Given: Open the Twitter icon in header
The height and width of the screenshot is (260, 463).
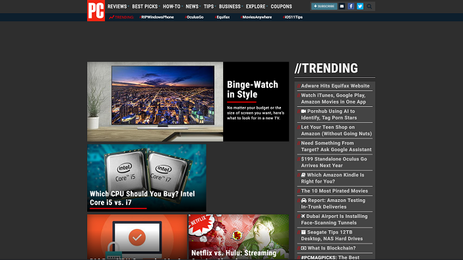Looking at the screenshot, I should (x=360, y=6).
